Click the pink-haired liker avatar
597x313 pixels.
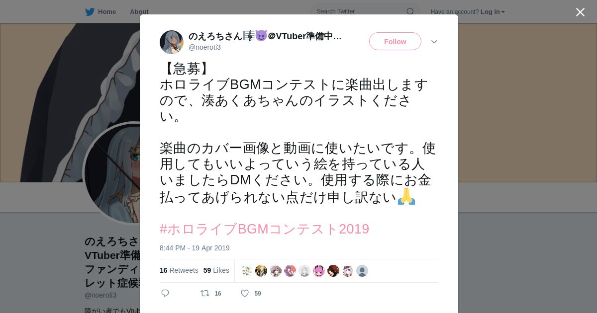[319, 271]
